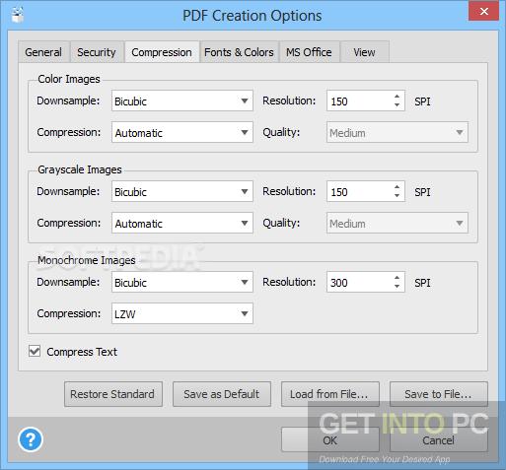Click Save as Default button
The width and height of the screenshot is (506, 470).
coord(222,394)
